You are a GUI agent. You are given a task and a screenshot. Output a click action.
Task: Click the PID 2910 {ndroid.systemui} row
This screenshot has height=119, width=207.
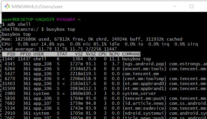pos(105,113)
